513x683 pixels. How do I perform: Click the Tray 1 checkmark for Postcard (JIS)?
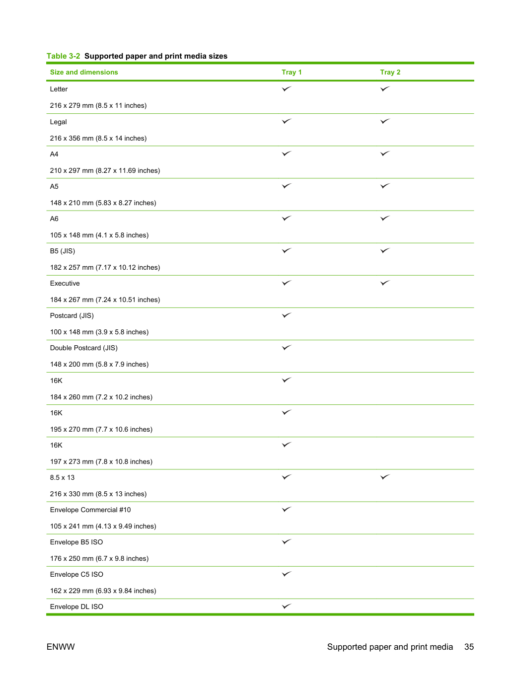[x=287, y=315]
